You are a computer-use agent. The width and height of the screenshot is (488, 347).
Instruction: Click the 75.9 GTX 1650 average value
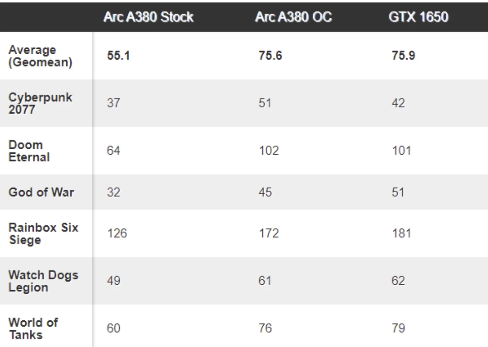tap(403, 56)
